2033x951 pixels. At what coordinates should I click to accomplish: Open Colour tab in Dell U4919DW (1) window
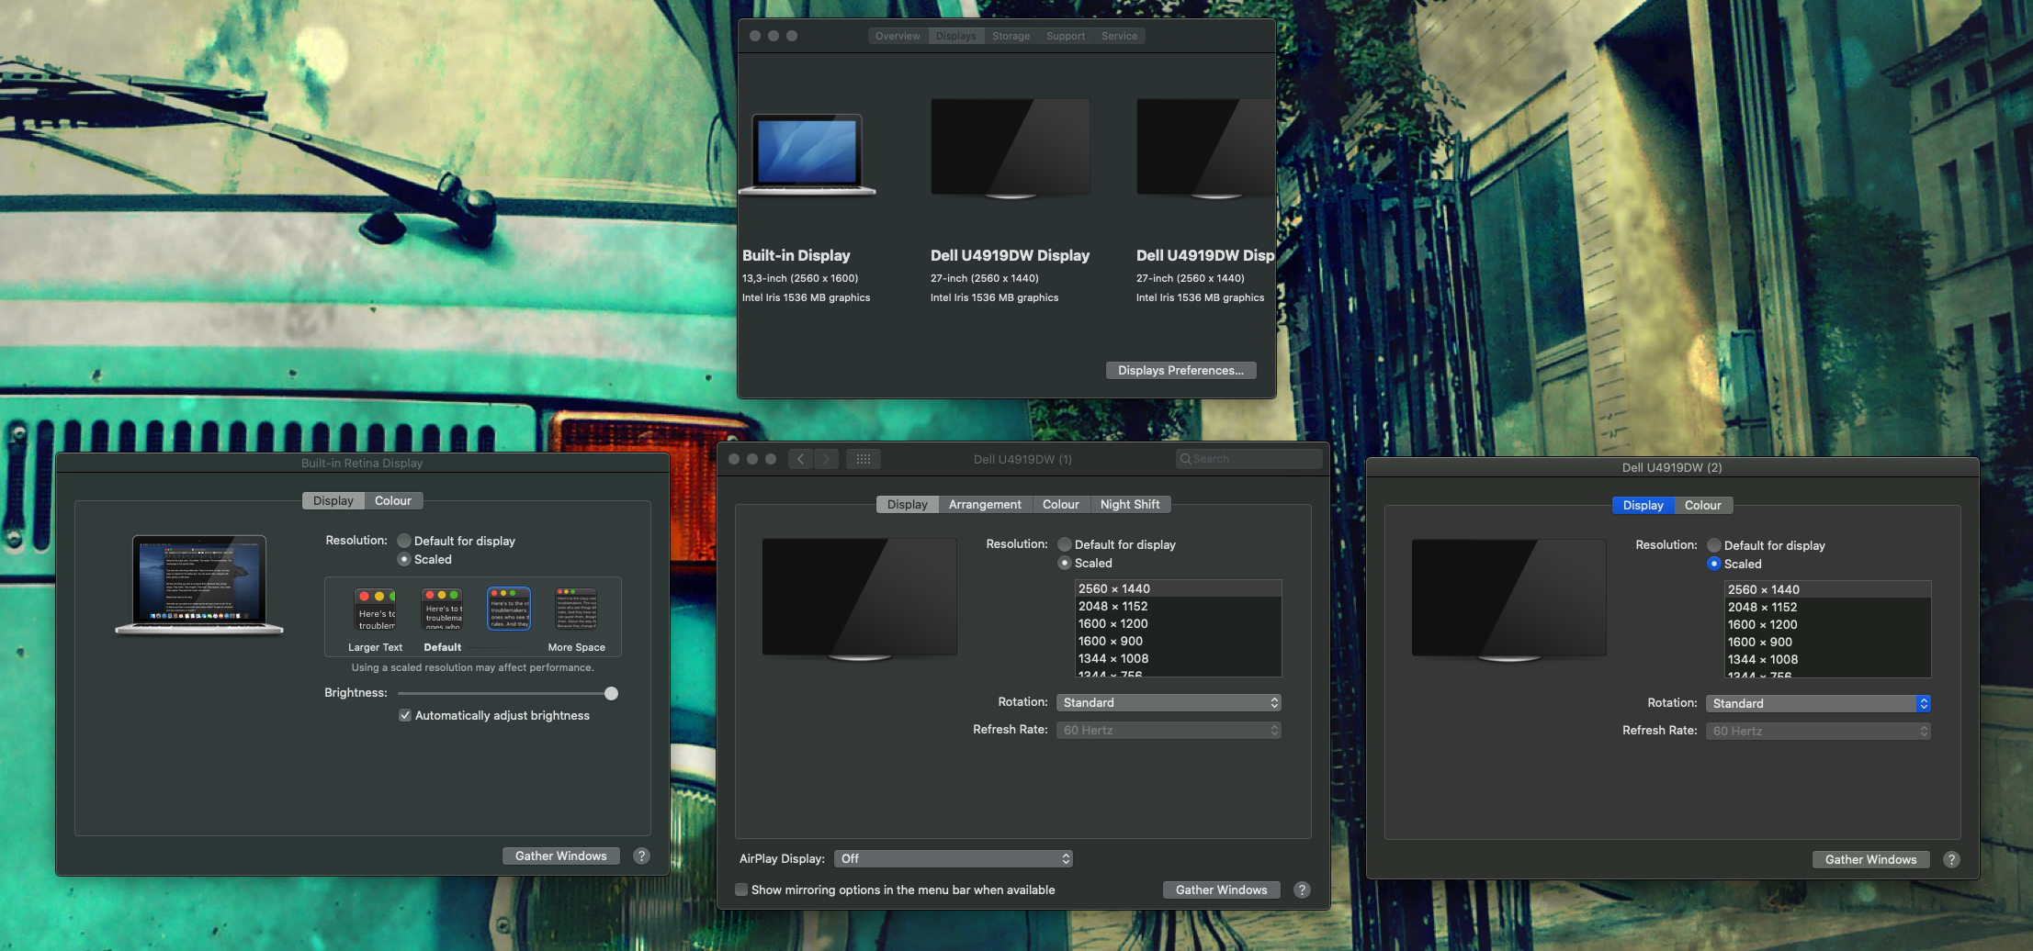tap(1061, 504)
